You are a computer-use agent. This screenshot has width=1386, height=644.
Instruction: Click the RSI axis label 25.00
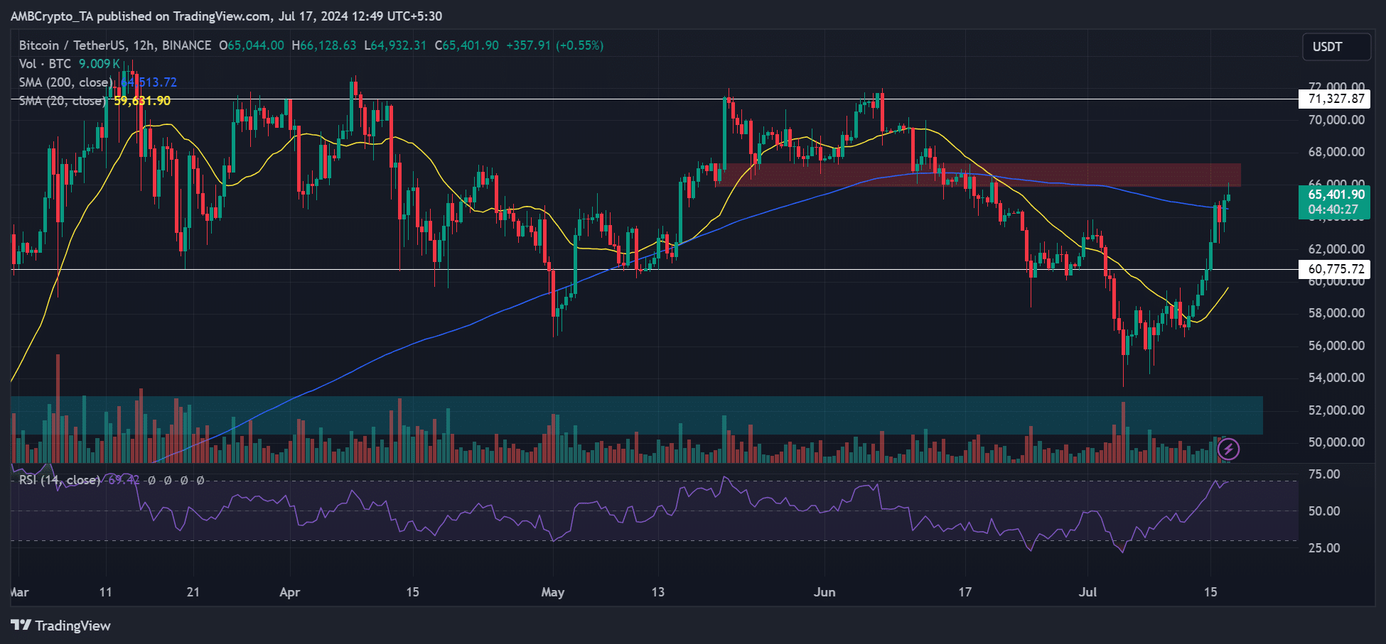[1324, 548]
